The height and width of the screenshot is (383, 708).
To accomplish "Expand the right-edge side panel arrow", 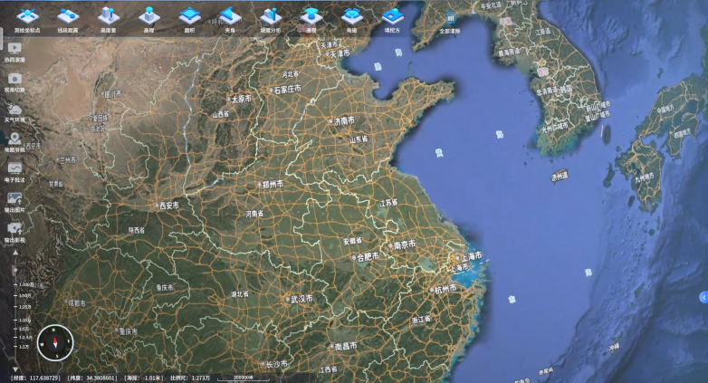I will [x=703, y=297].
